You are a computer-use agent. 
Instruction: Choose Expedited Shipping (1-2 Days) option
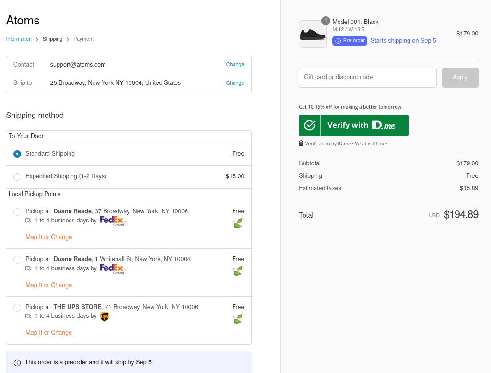(17, 176)
